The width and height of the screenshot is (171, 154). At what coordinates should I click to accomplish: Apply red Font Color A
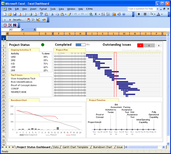click(x=159, y=14)
